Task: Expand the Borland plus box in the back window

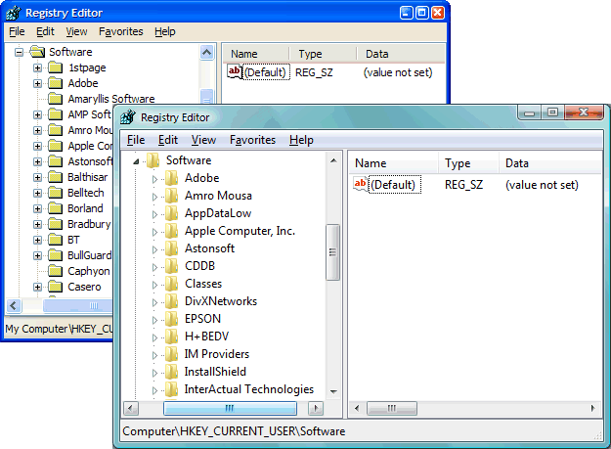Action: [x=37, y=208]
